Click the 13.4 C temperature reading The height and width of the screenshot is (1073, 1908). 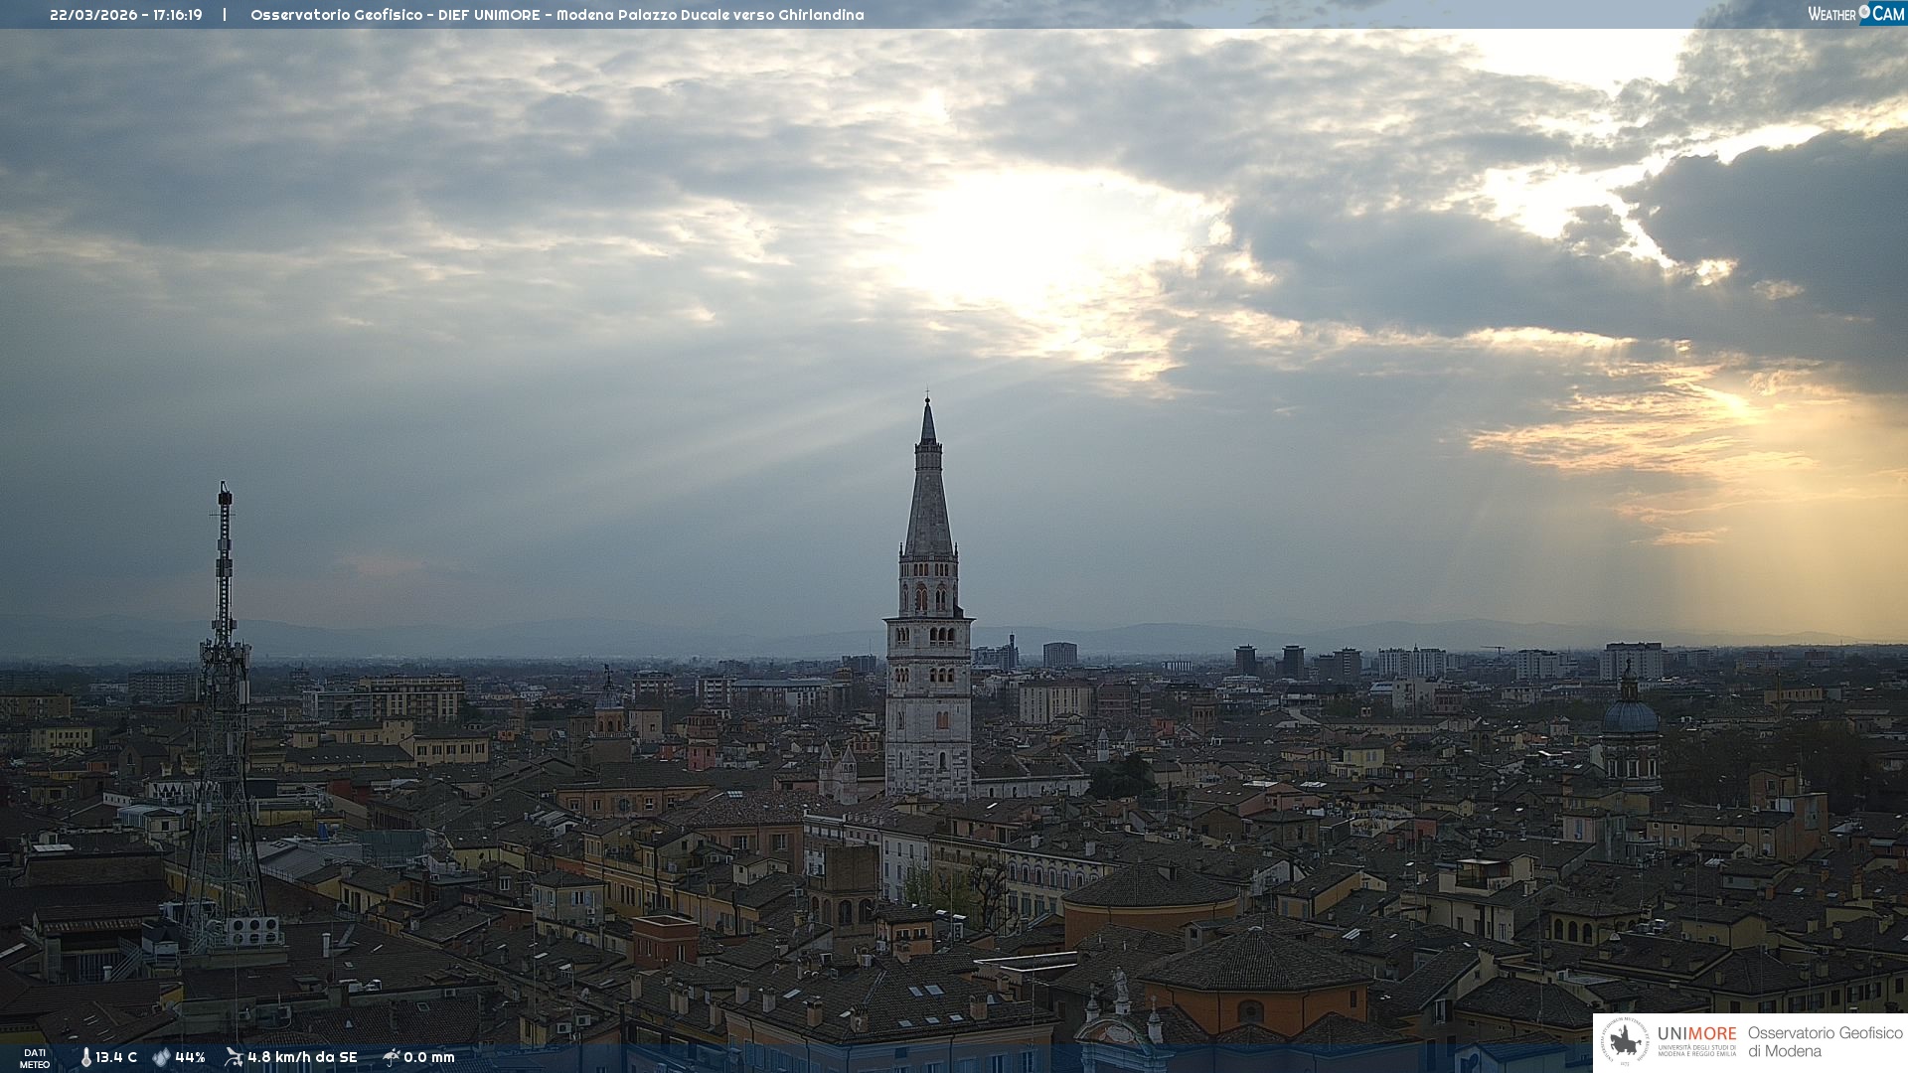coord(116,1057)
